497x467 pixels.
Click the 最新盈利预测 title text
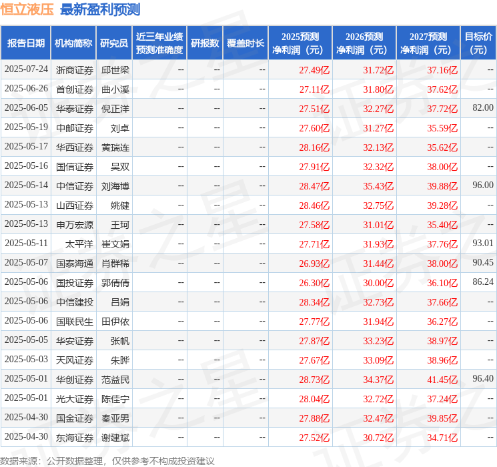pyautogui.click(x=100, y=9)
